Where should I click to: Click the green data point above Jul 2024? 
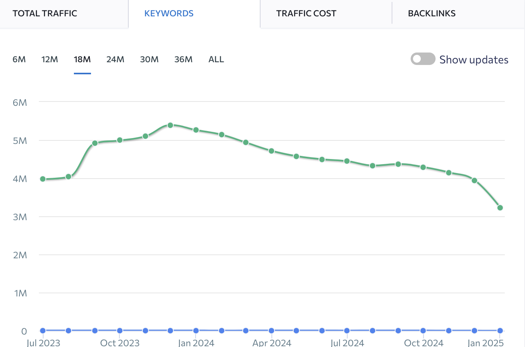(347, 161)
